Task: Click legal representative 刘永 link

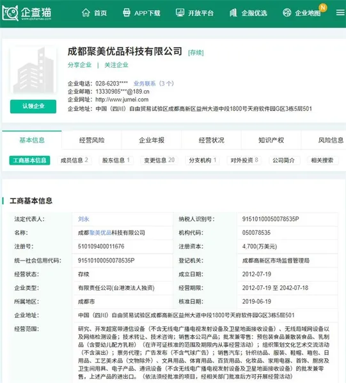Action: pos(83,219)
